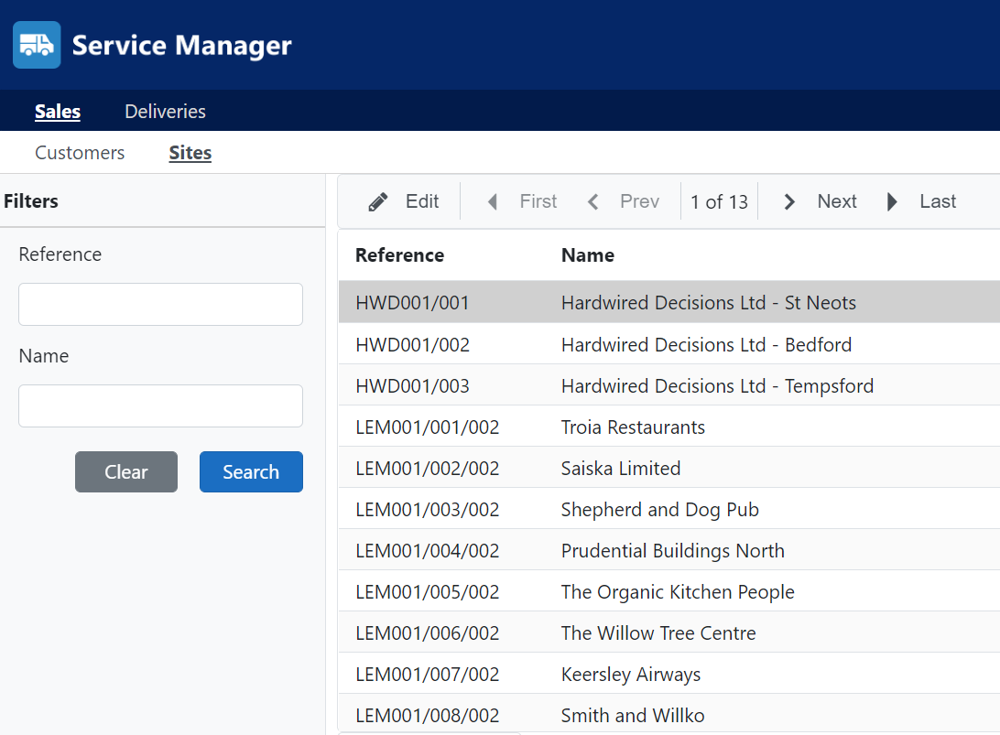Click the Next record arrow icon
This screenshot has width=1000, height=735.
coord(788,201)
